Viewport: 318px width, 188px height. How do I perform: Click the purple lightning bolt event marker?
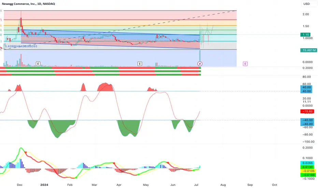(x=200, y=64)
